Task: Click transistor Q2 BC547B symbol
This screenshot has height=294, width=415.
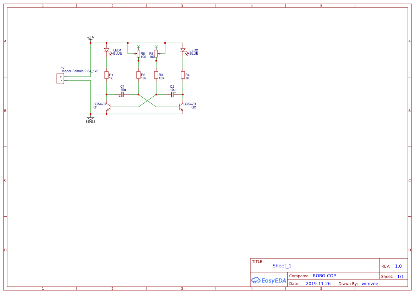Action: click(181, 107)
